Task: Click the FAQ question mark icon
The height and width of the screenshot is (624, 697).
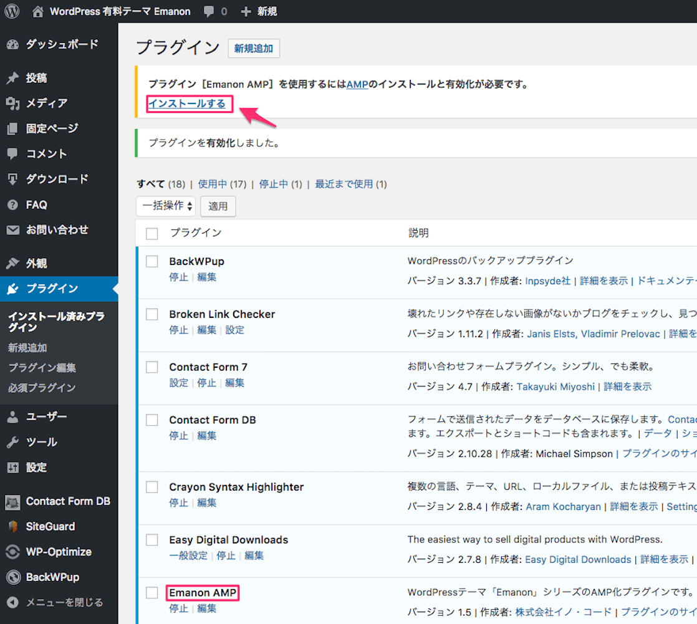Action: 13,205
